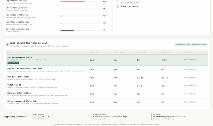This screenshot has height=126, width=213.
Task: Click the CONFIDENCE column header
Action: pos(188,52)
